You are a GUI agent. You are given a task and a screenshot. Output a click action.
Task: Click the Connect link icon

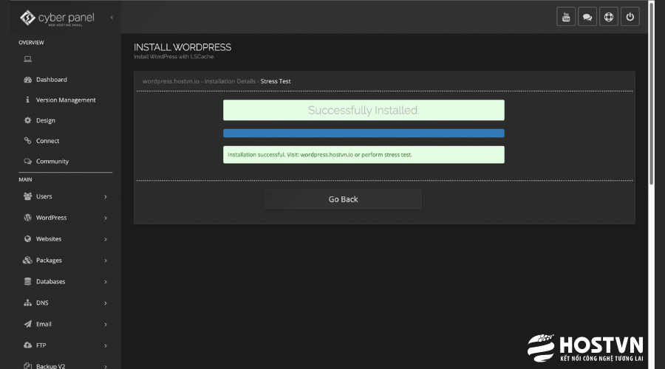(27, 141)
